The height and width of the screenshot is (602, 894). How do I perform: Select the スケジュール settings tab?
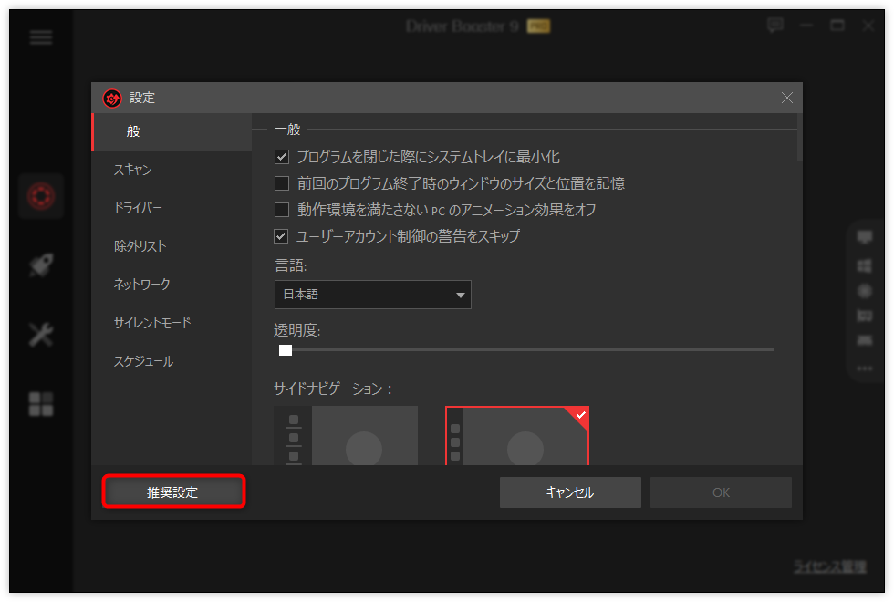(172, 361)
